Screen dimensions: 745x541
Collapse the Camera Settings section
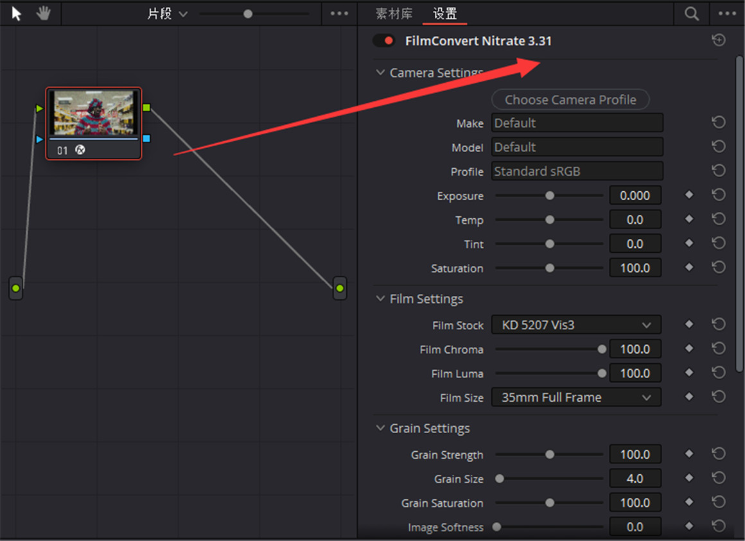point(380,73)
